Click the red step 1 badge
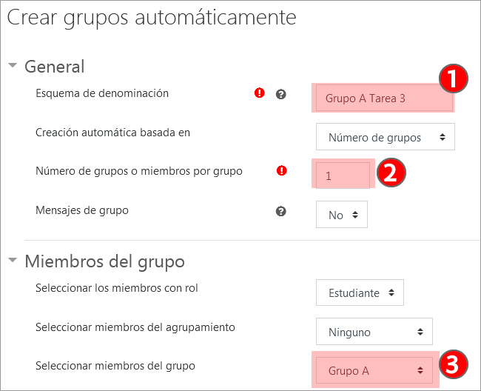The image size is (481, 391). (x=452, y=78)
